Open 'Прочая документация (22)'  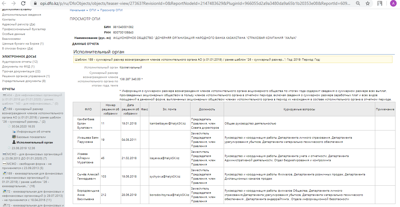pyautogui.click(x=21, y=71)
